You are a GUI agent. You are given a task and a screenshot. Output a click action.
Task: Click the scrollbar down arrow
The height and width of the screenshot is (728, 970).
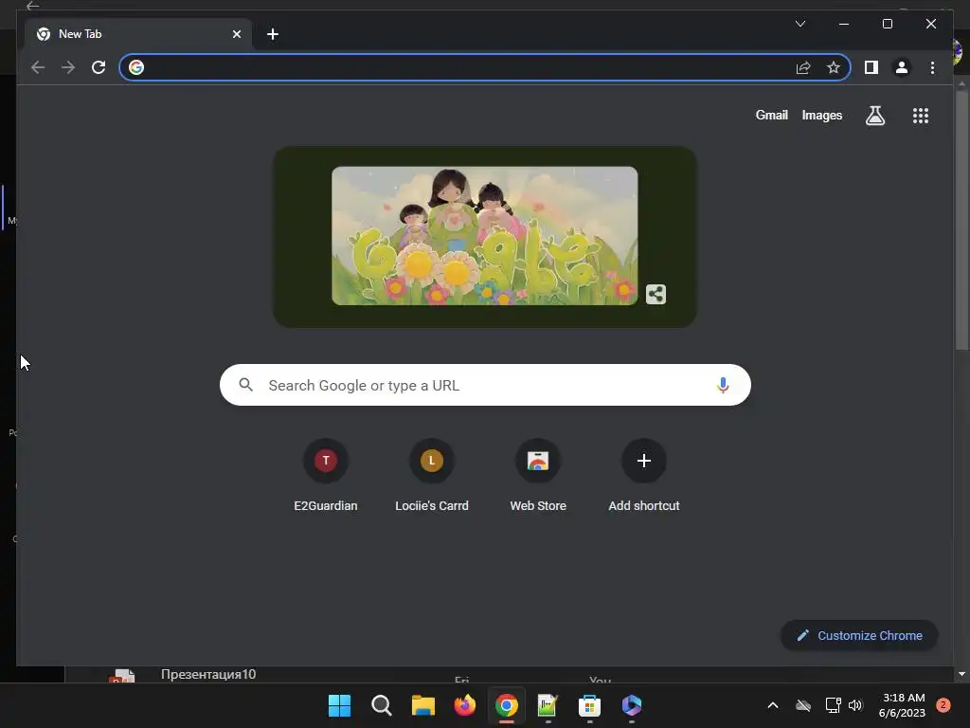pos(961,674)
